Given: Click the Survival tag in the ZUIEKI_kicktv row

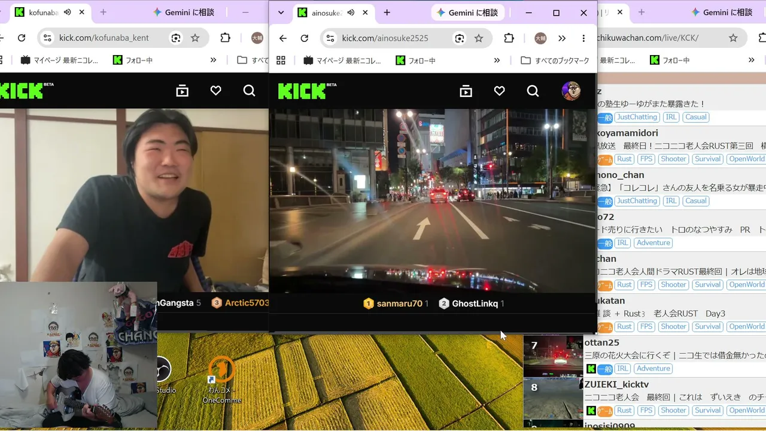Looking at the screenshot, I should [707, 411].
